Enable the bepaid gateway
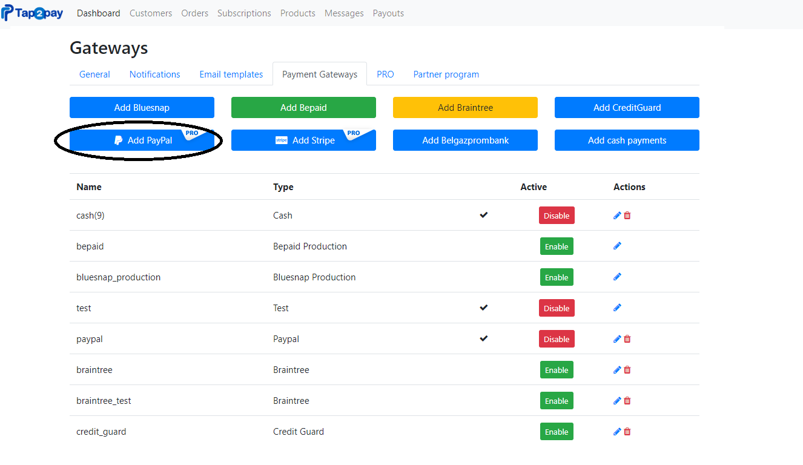This screenshot has width=803, height=465. [x=557, y=246]
